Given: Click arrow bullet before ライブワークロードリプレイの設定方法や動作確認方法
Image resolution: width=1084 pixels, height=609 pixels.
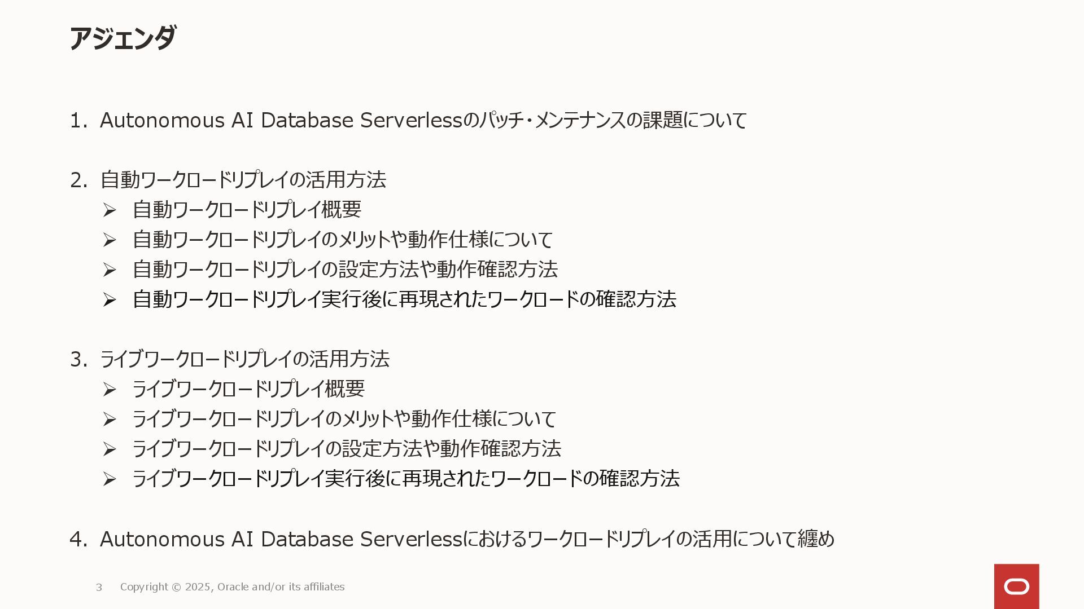Looking at the screenshot, I should (109, 449).
